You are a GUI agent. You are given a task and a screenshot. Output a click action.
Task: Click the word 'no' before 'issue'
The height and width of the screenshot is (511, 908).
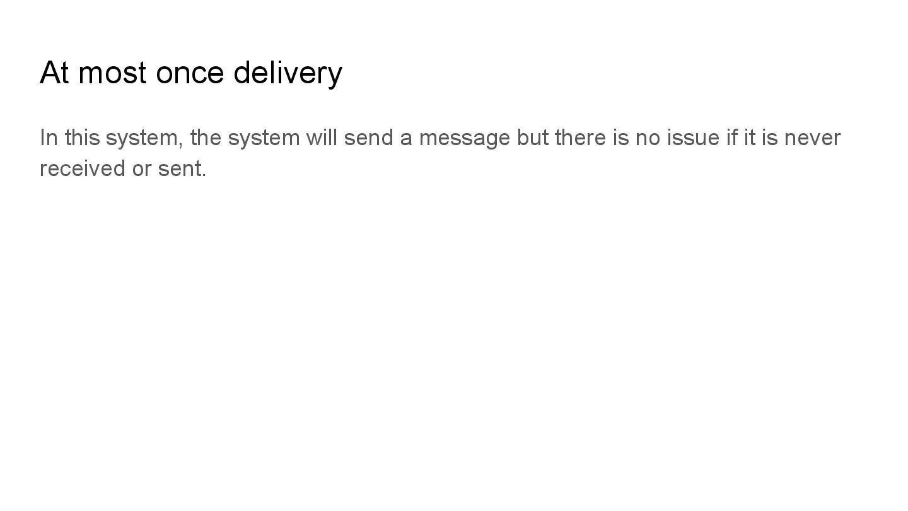(648, 138)
